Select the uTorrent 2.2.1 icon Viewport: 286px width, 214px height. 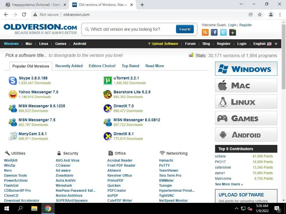(x=108, y=81)
